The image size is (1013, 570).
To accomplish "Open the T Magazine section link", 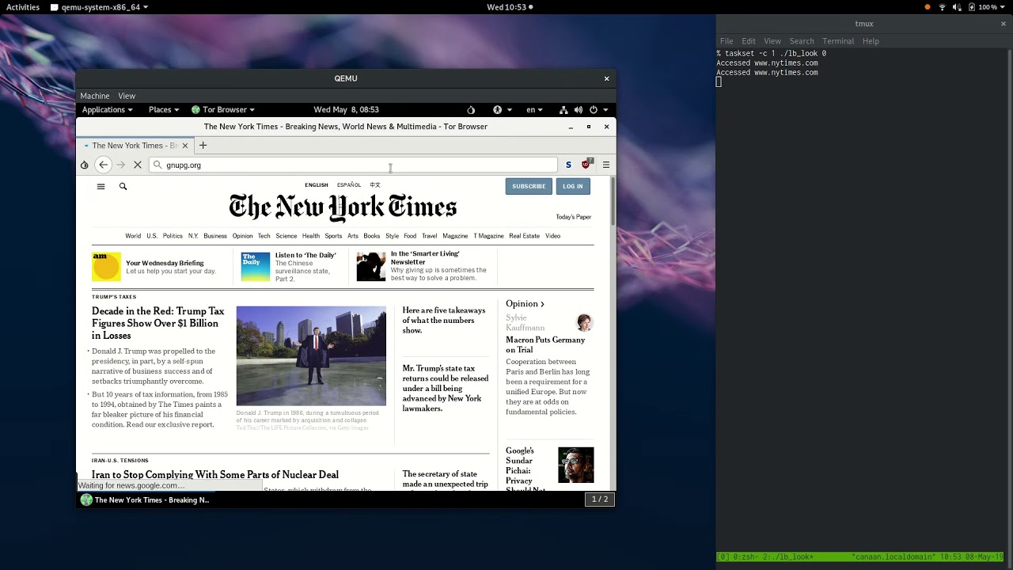I will click(x=488, y=236).
